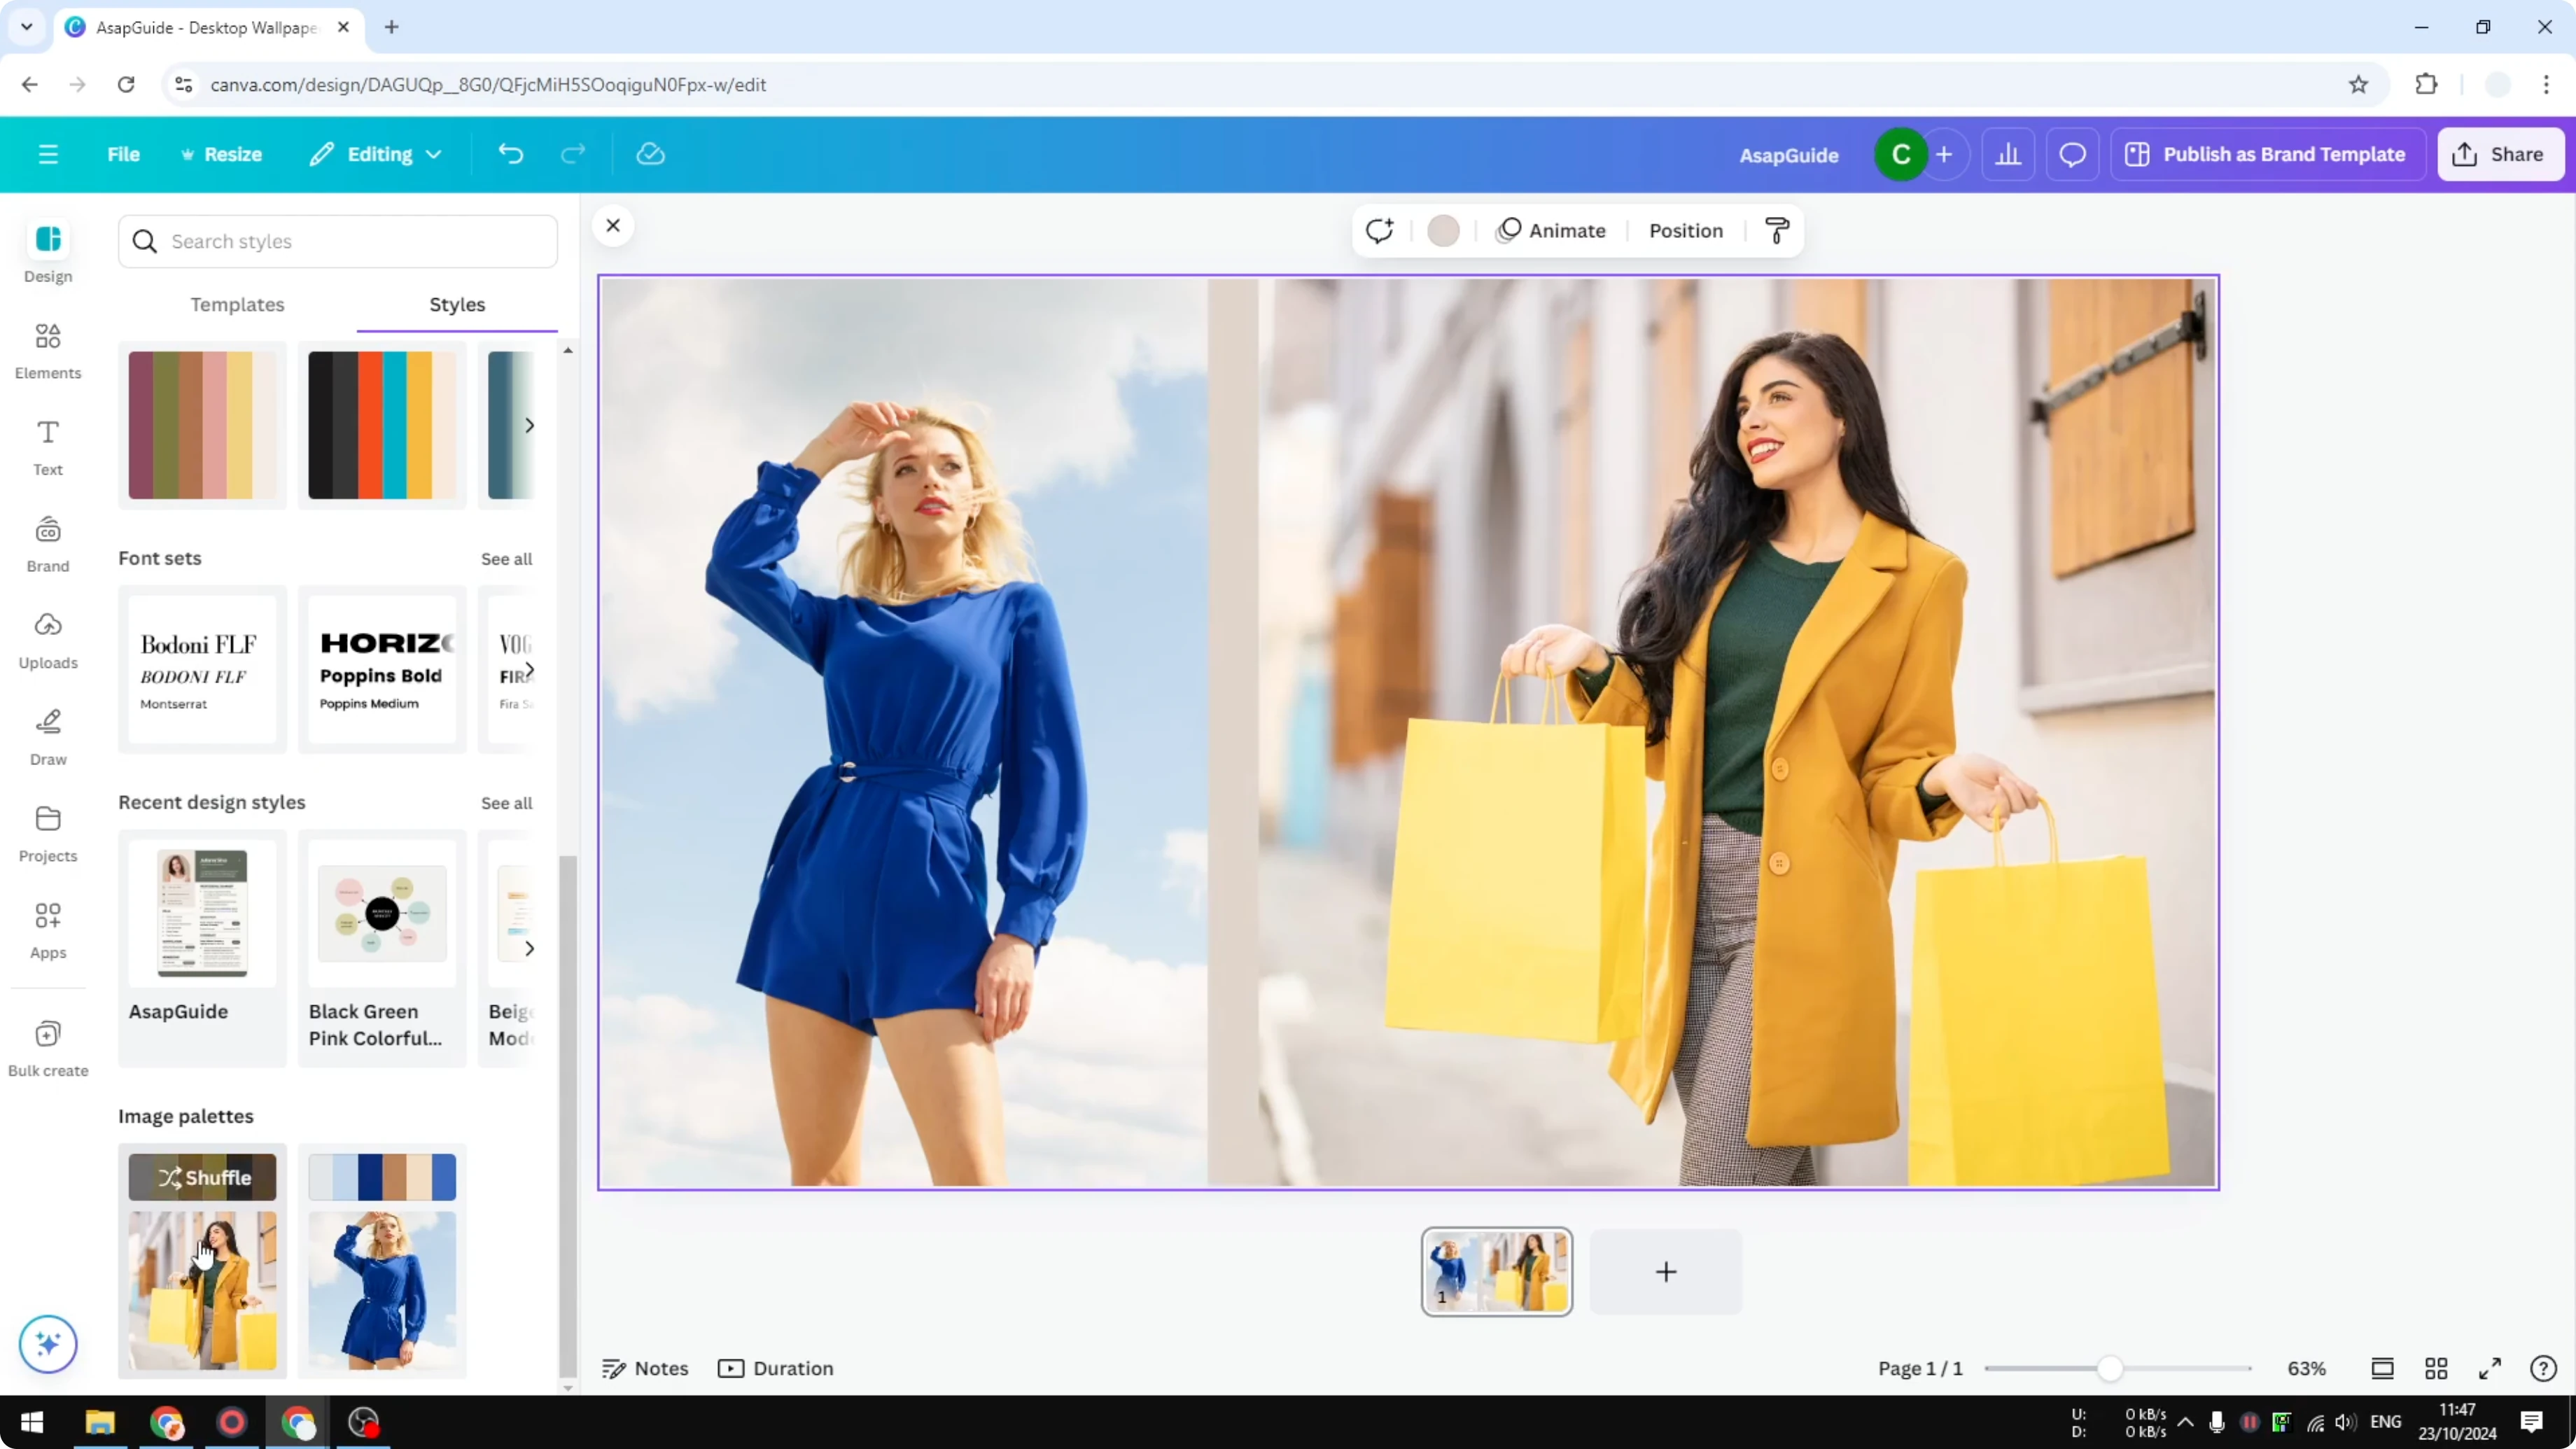
Task: Open the browser tab list chevron
Action: [x=26, y=27]
